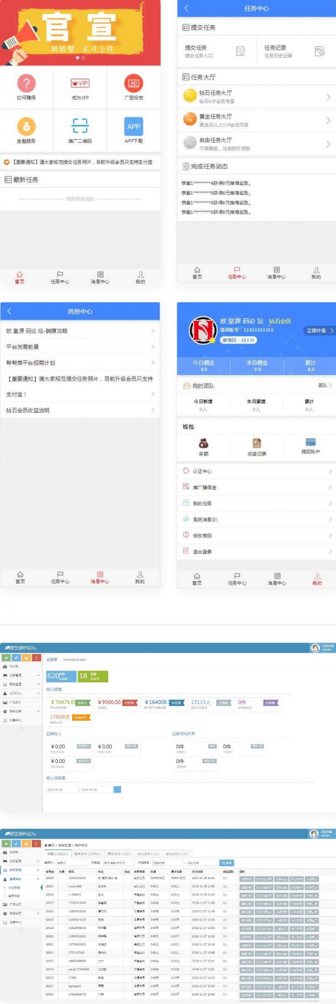The height and width of the screenshot is (1004, 336).
Task: Switch to the 普通会员 tab in user list
Action: (x=87, y=853)
